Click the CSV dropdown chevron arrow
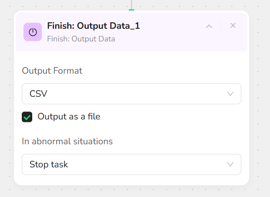Viewport: 270px width, 197px height. (x=230, y=94)
